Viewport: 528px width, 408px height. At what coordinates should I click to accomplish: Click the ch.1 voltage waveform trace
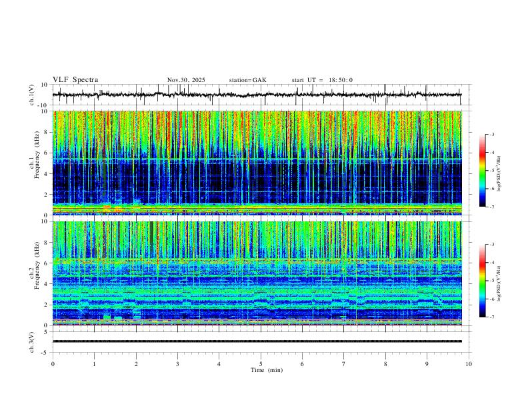pos(257,95)
